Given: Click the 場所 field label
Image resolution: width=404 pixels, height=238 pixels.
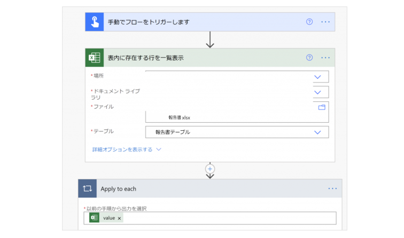Looking at the screenshot, I should click(98, 76).
